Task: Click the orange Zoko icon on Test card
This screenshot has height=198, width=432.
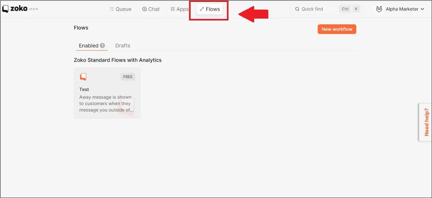Action: pyautogui.click(x=83, y=77)
